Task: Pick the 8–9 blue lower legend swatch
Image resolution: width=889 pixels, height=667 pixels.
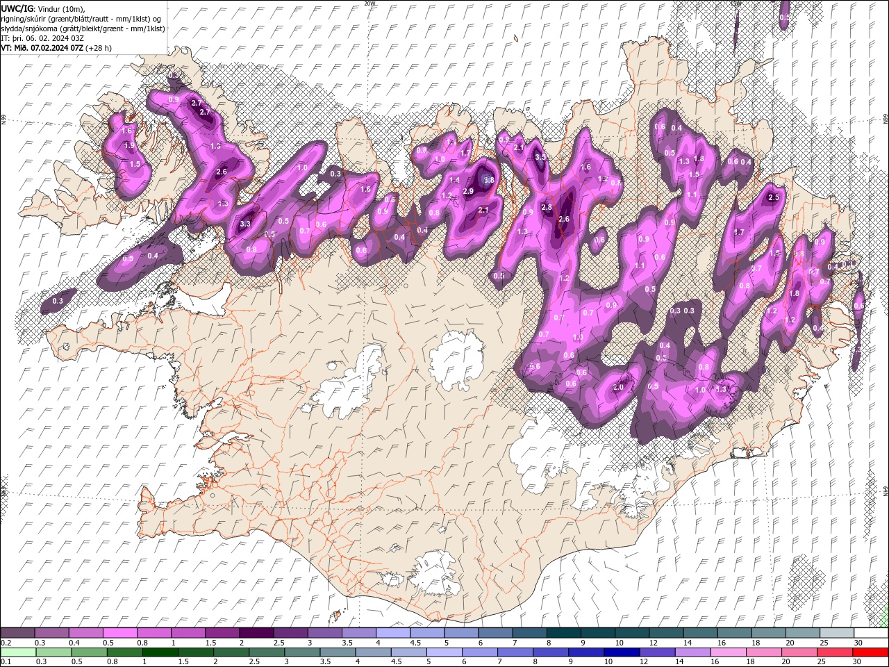Action: pyautogui.click(x=552, y=652)
